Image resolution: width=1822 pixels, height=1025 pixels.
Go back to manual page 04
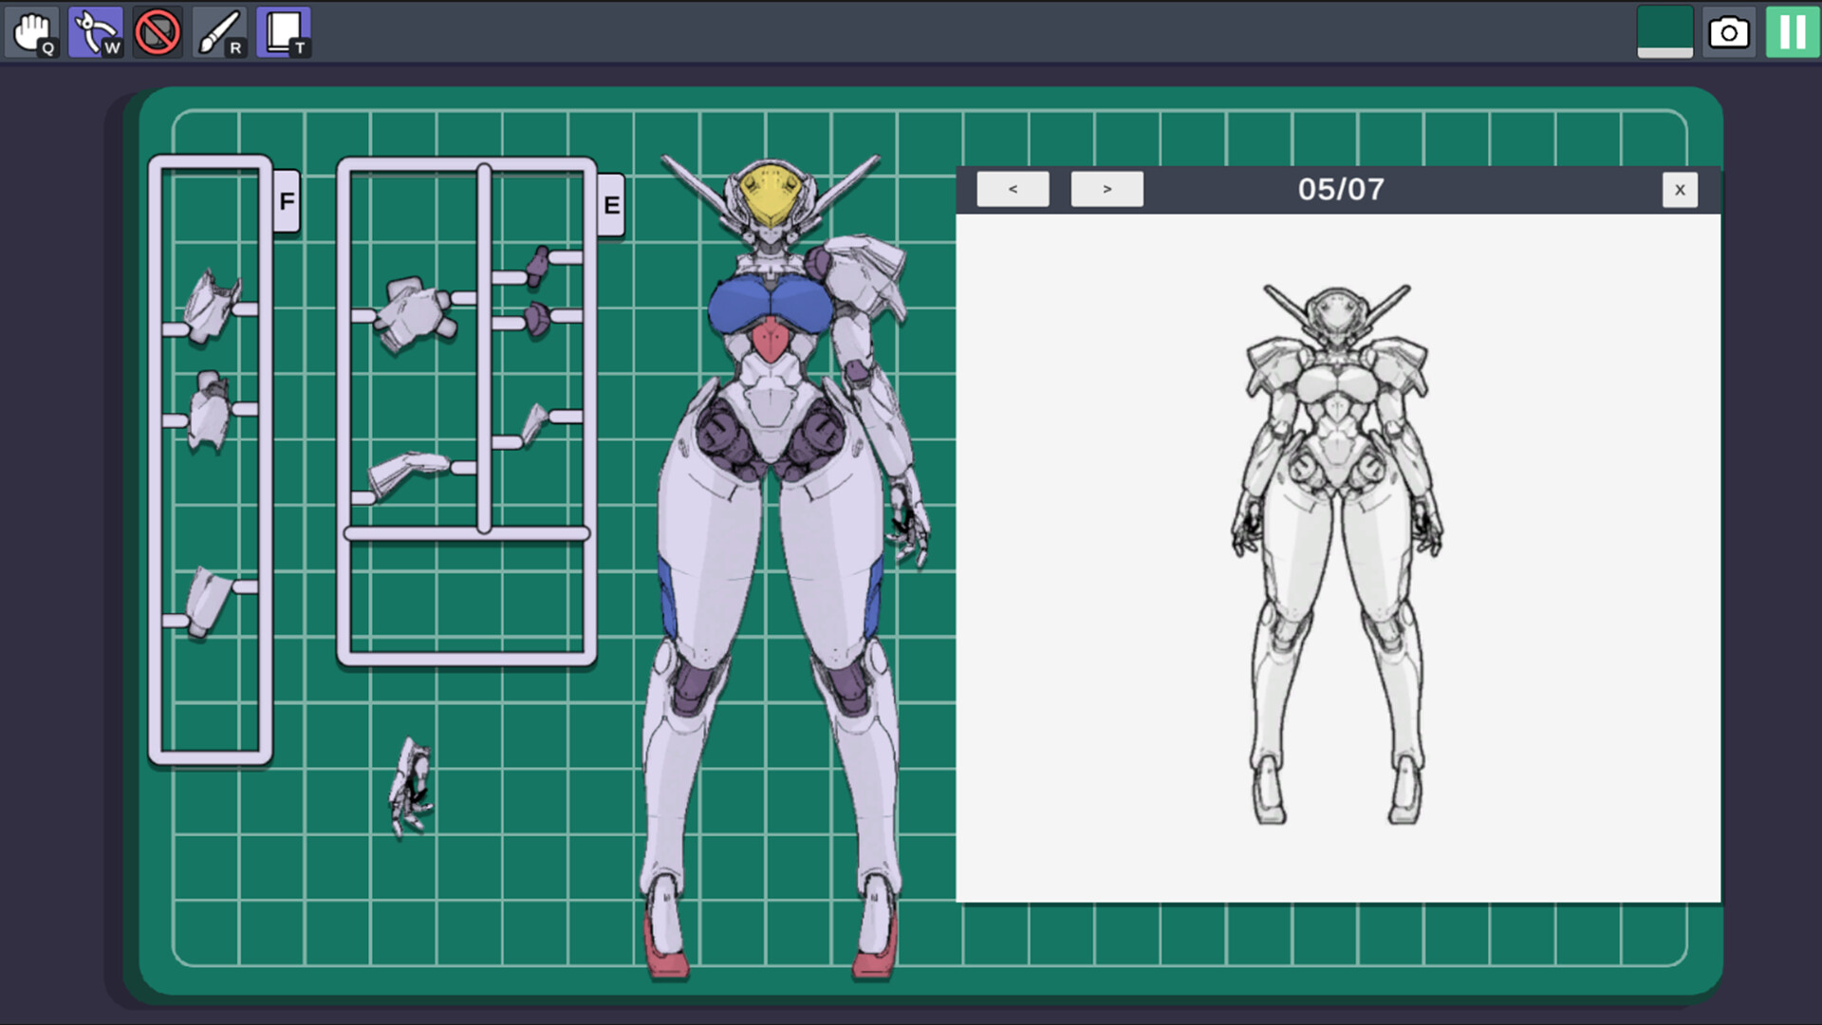(x=1013, y=189)
